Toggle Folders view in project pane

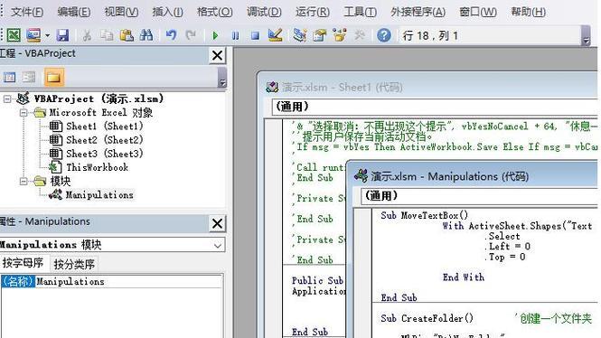point(53,78)
